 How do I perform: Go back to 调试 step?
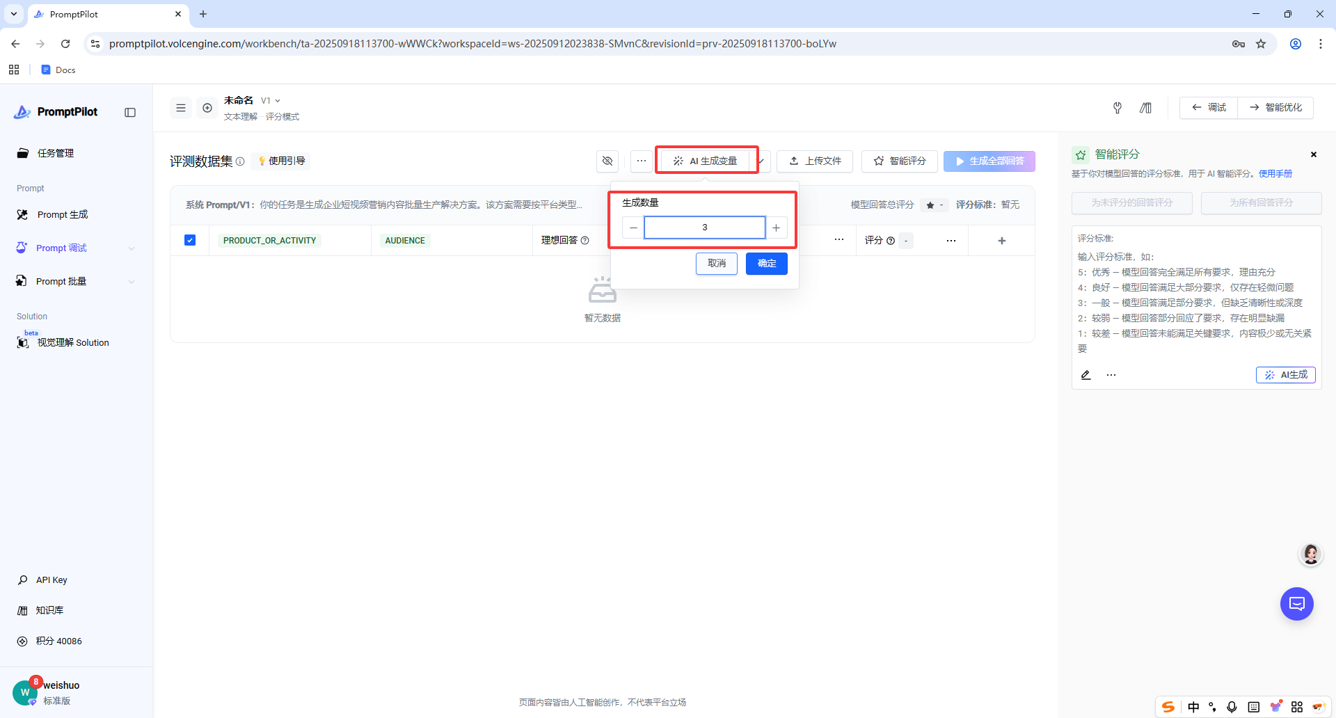point(1209,108)
